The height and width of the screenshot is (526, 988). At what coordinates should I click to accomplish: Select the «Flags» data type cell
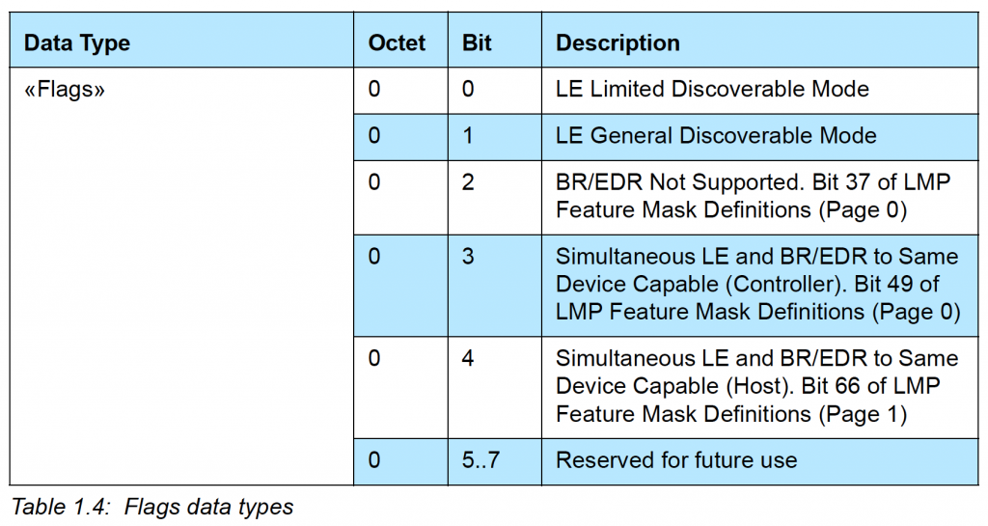(180, 276)
